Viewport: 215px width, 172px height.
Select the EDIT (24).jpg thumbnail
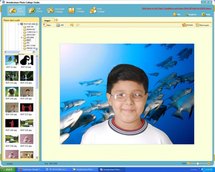click(x=12, y=92)
